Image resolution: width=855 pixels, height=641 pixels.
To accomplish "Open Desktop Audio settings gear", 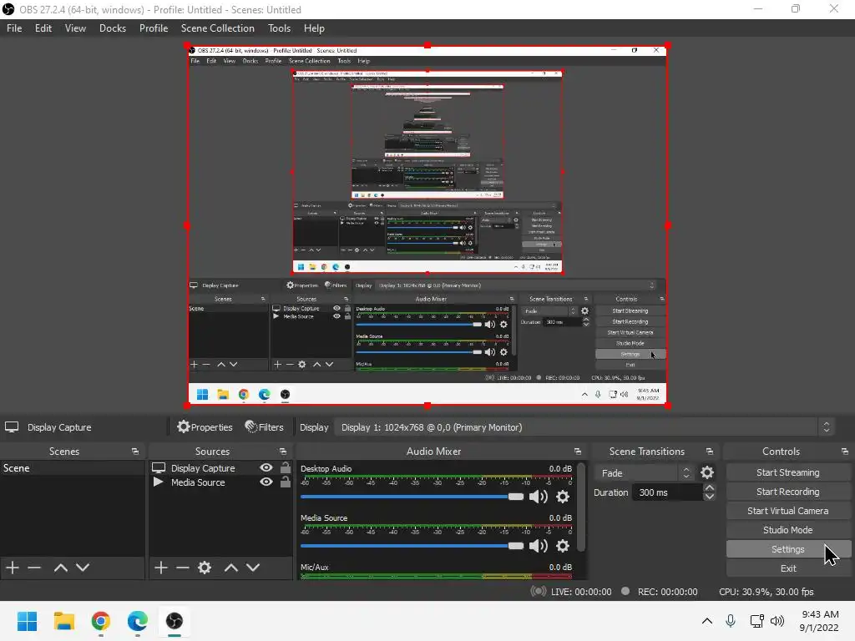I will click(563, 497).
